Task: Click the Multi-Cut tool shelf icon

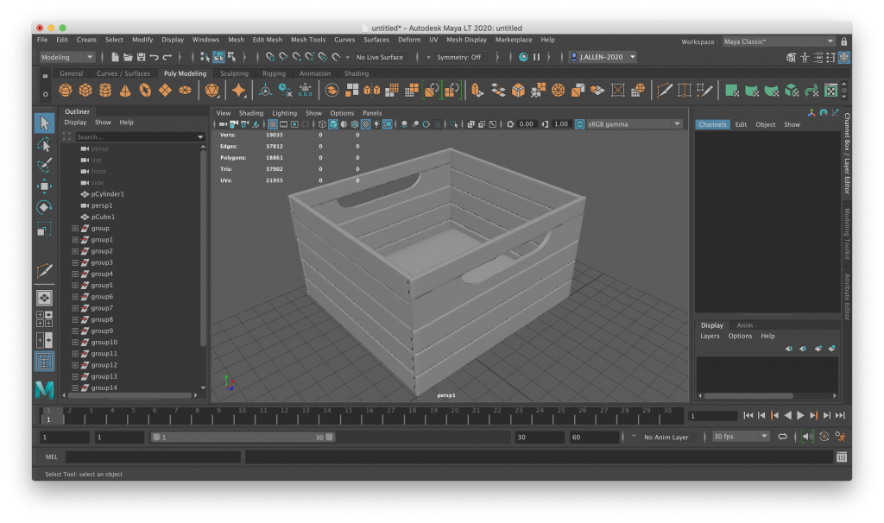Action: coord(664,91)
